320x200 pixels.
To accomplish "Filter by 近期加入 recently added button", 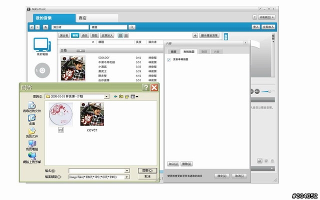I will pos(107,35).
